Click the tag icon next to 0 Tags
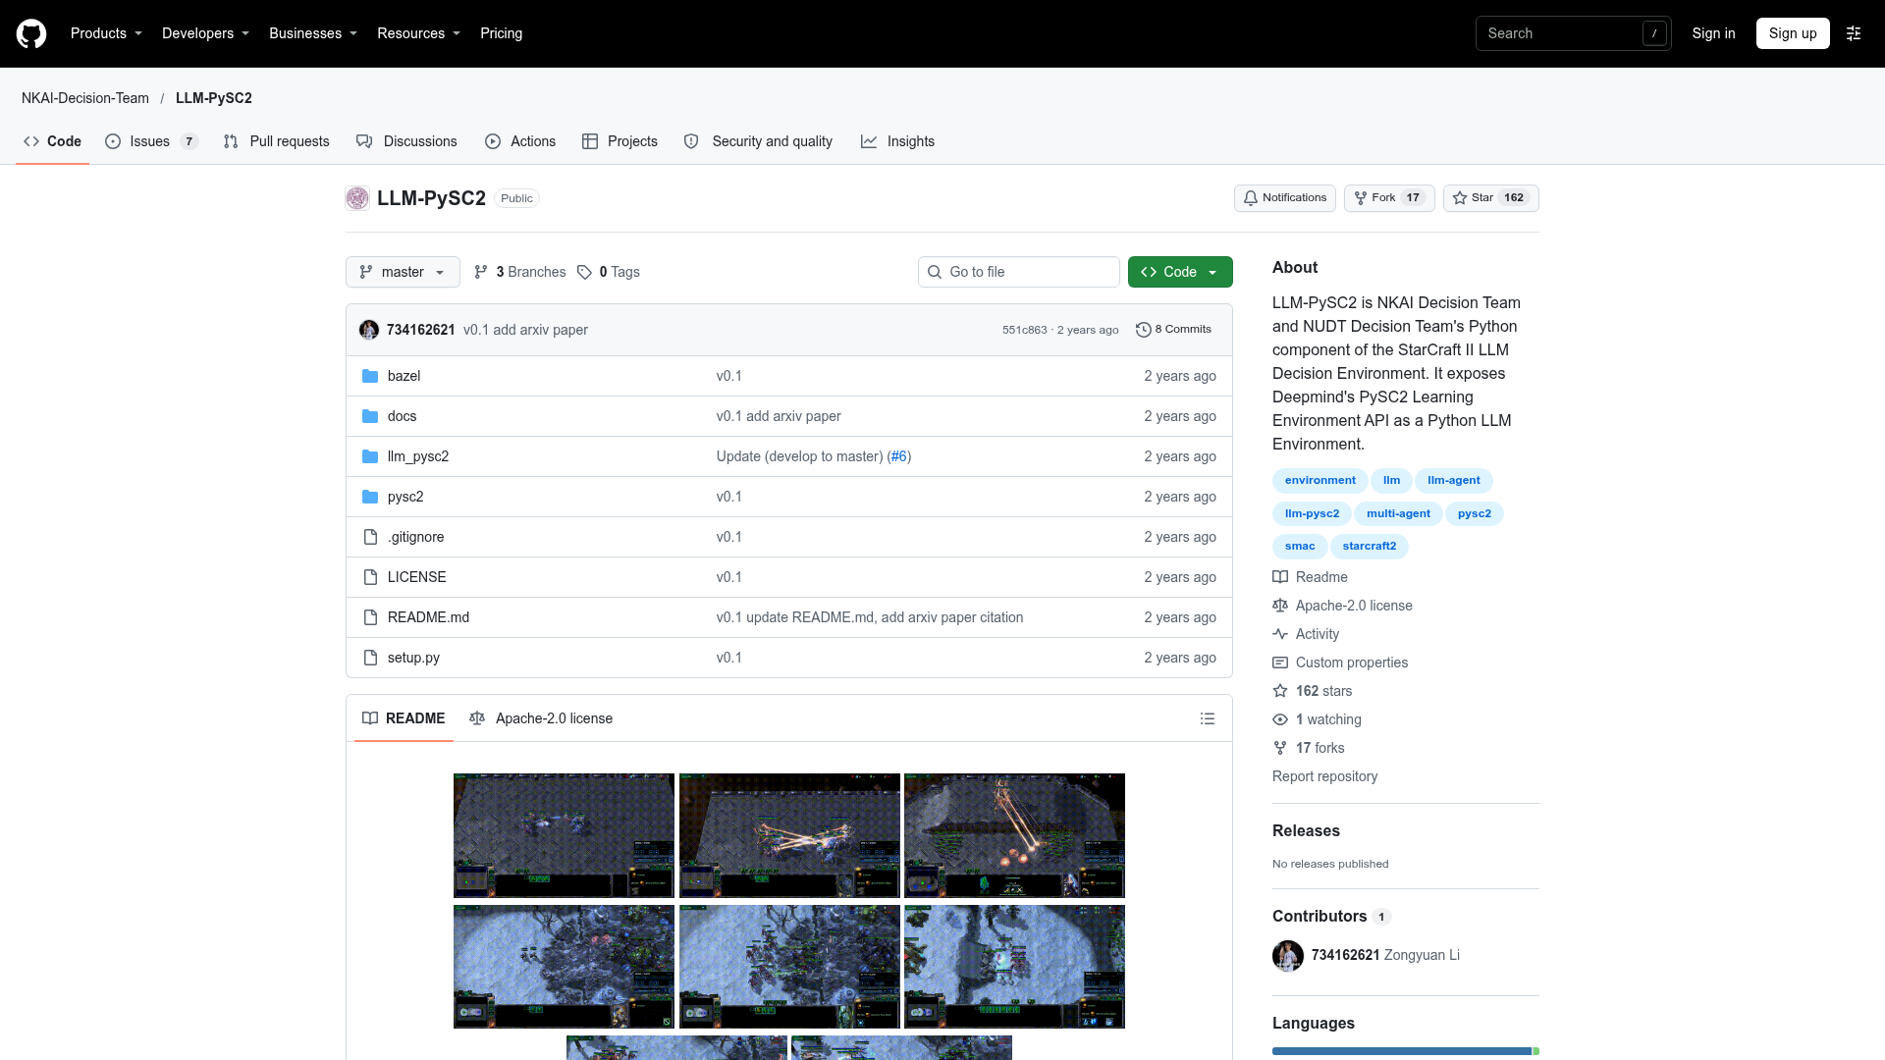 click(584, 272)
